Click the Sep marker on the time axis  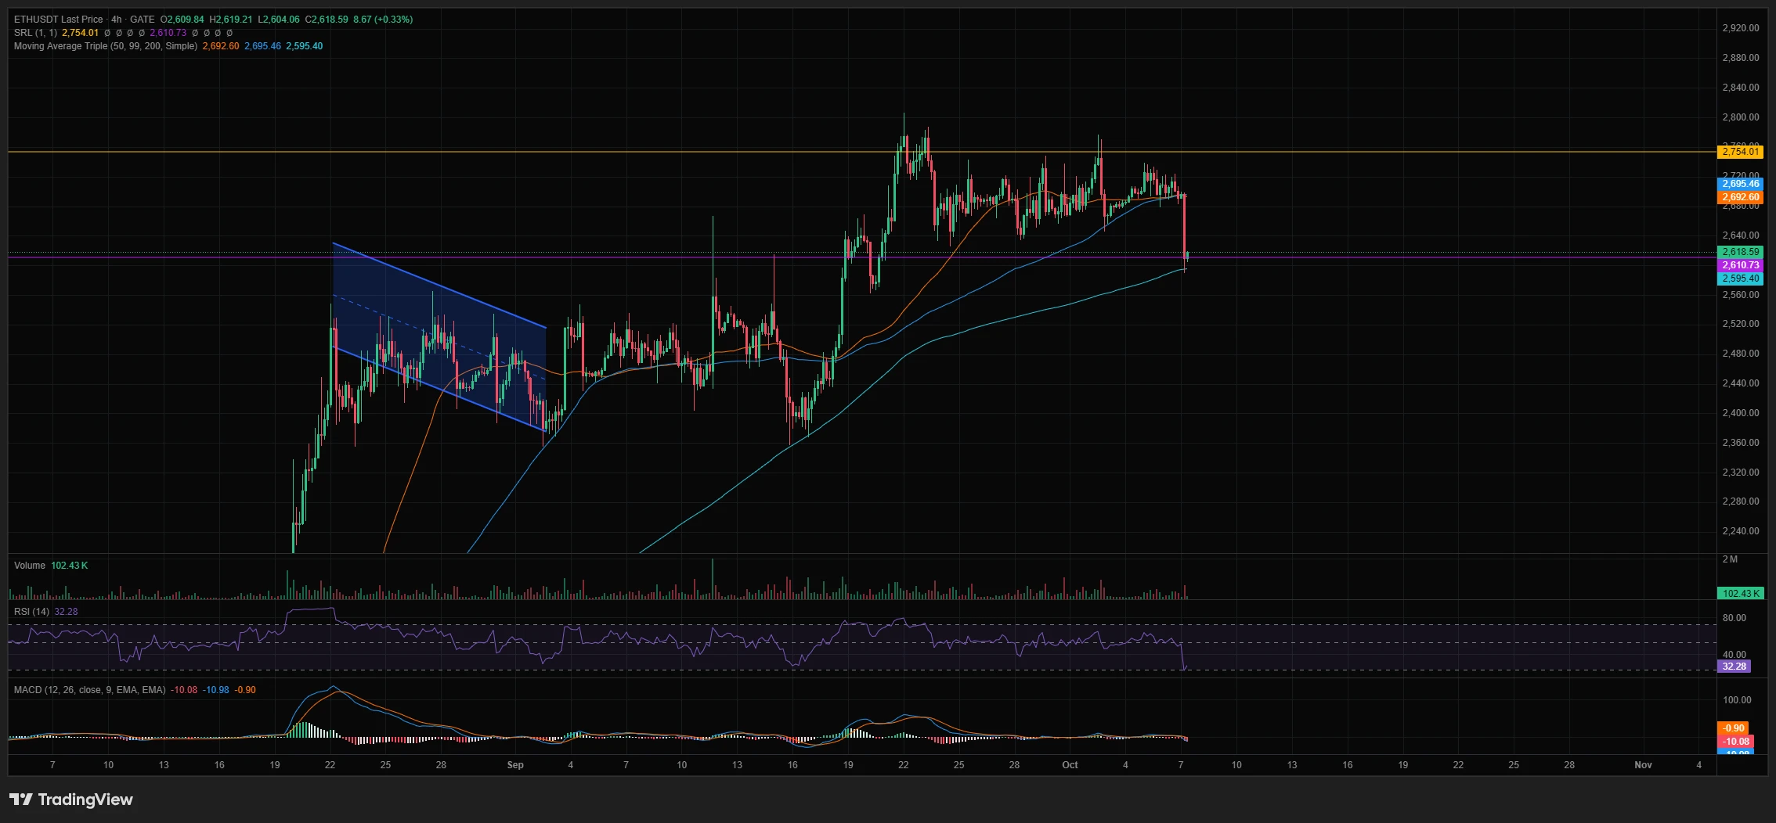tap(515, 765)
